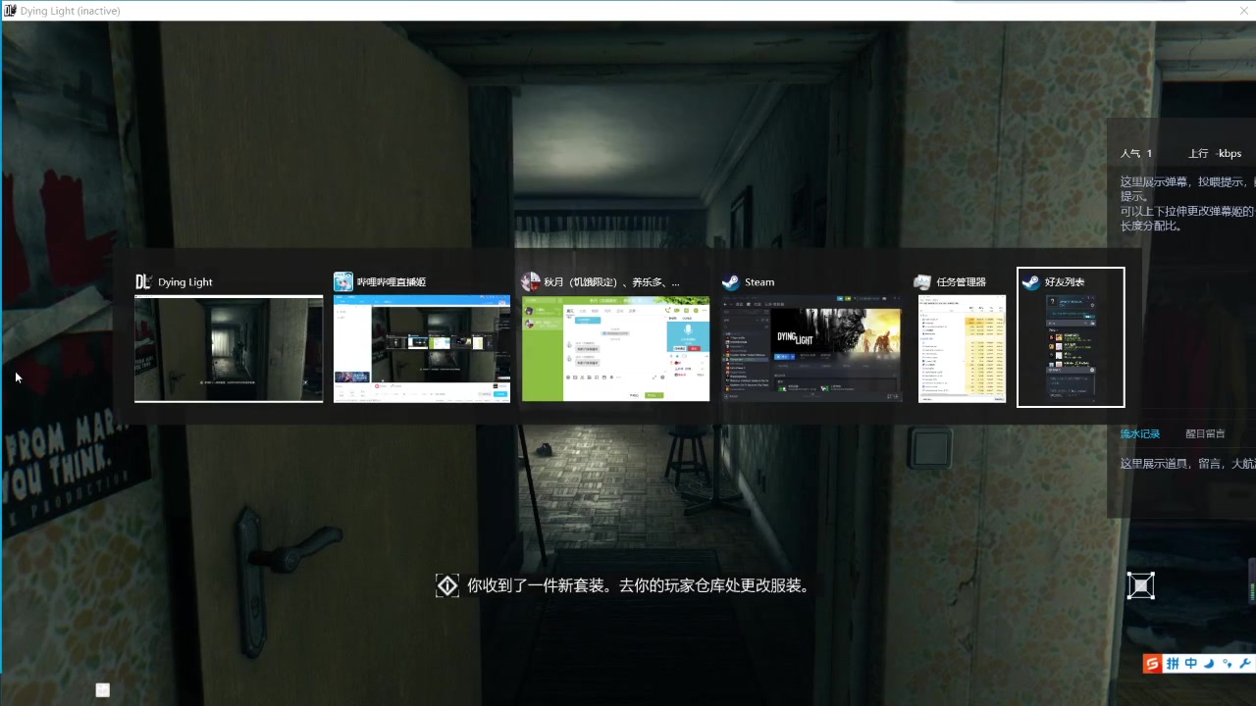Toggle the 拼 pinyin mode button
This screenshot has height=706, width=1256.
pos(1173,664)
